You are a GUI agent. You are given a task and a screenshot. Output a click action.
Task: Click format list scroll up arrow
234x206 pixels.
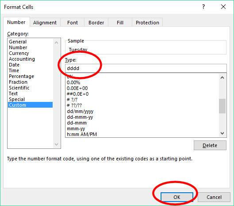(x=222, y=78)
